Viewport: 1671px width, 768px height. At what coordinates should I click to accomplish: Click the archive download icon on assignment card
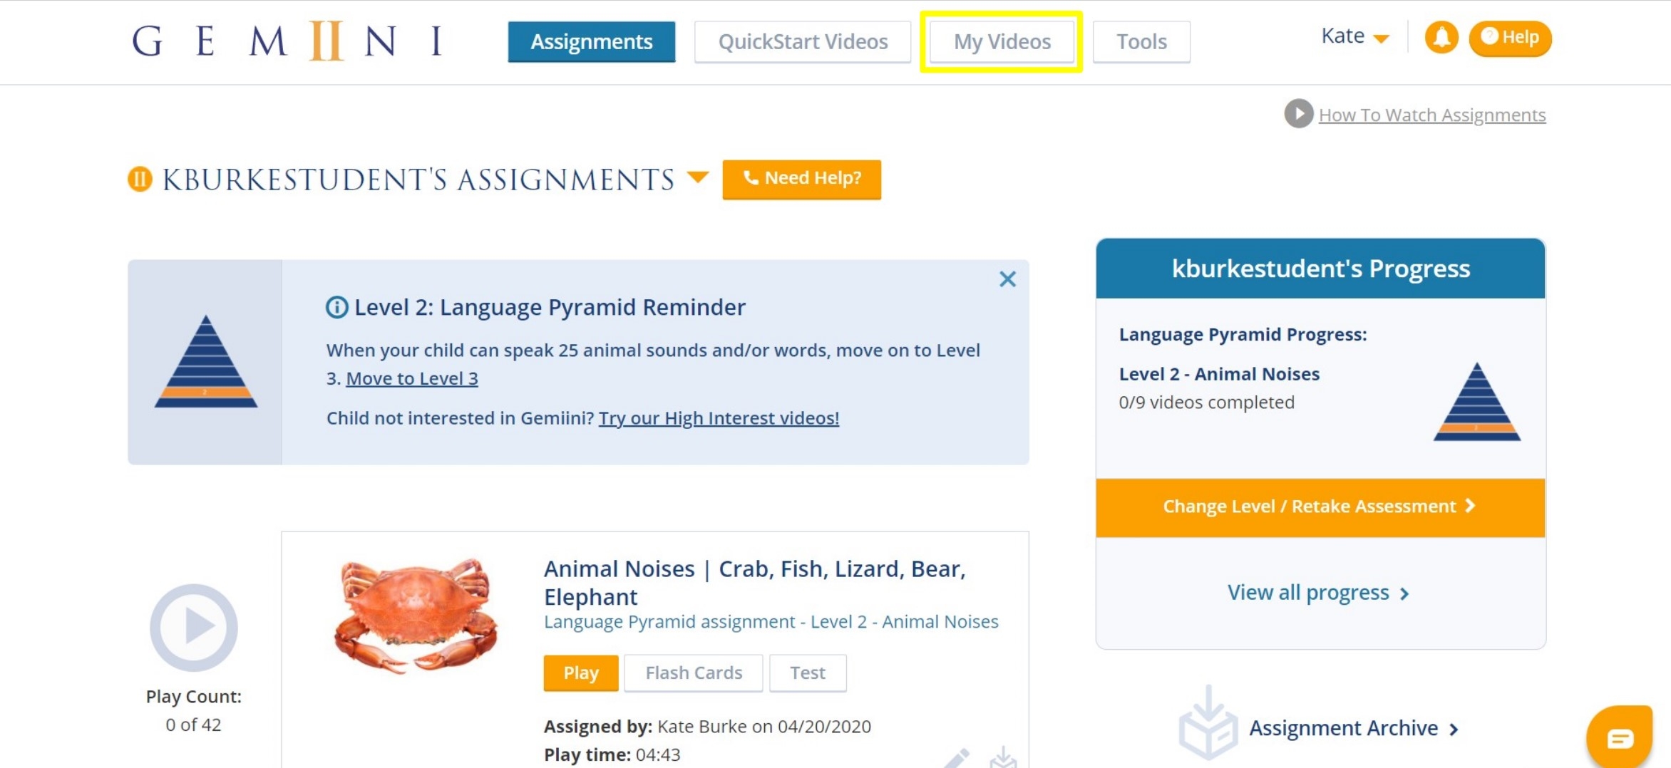(1003, 757)
